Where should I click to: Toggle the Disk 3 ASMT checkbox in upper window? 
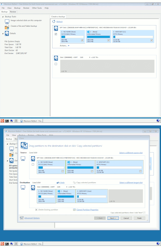[x=56, y=64]
